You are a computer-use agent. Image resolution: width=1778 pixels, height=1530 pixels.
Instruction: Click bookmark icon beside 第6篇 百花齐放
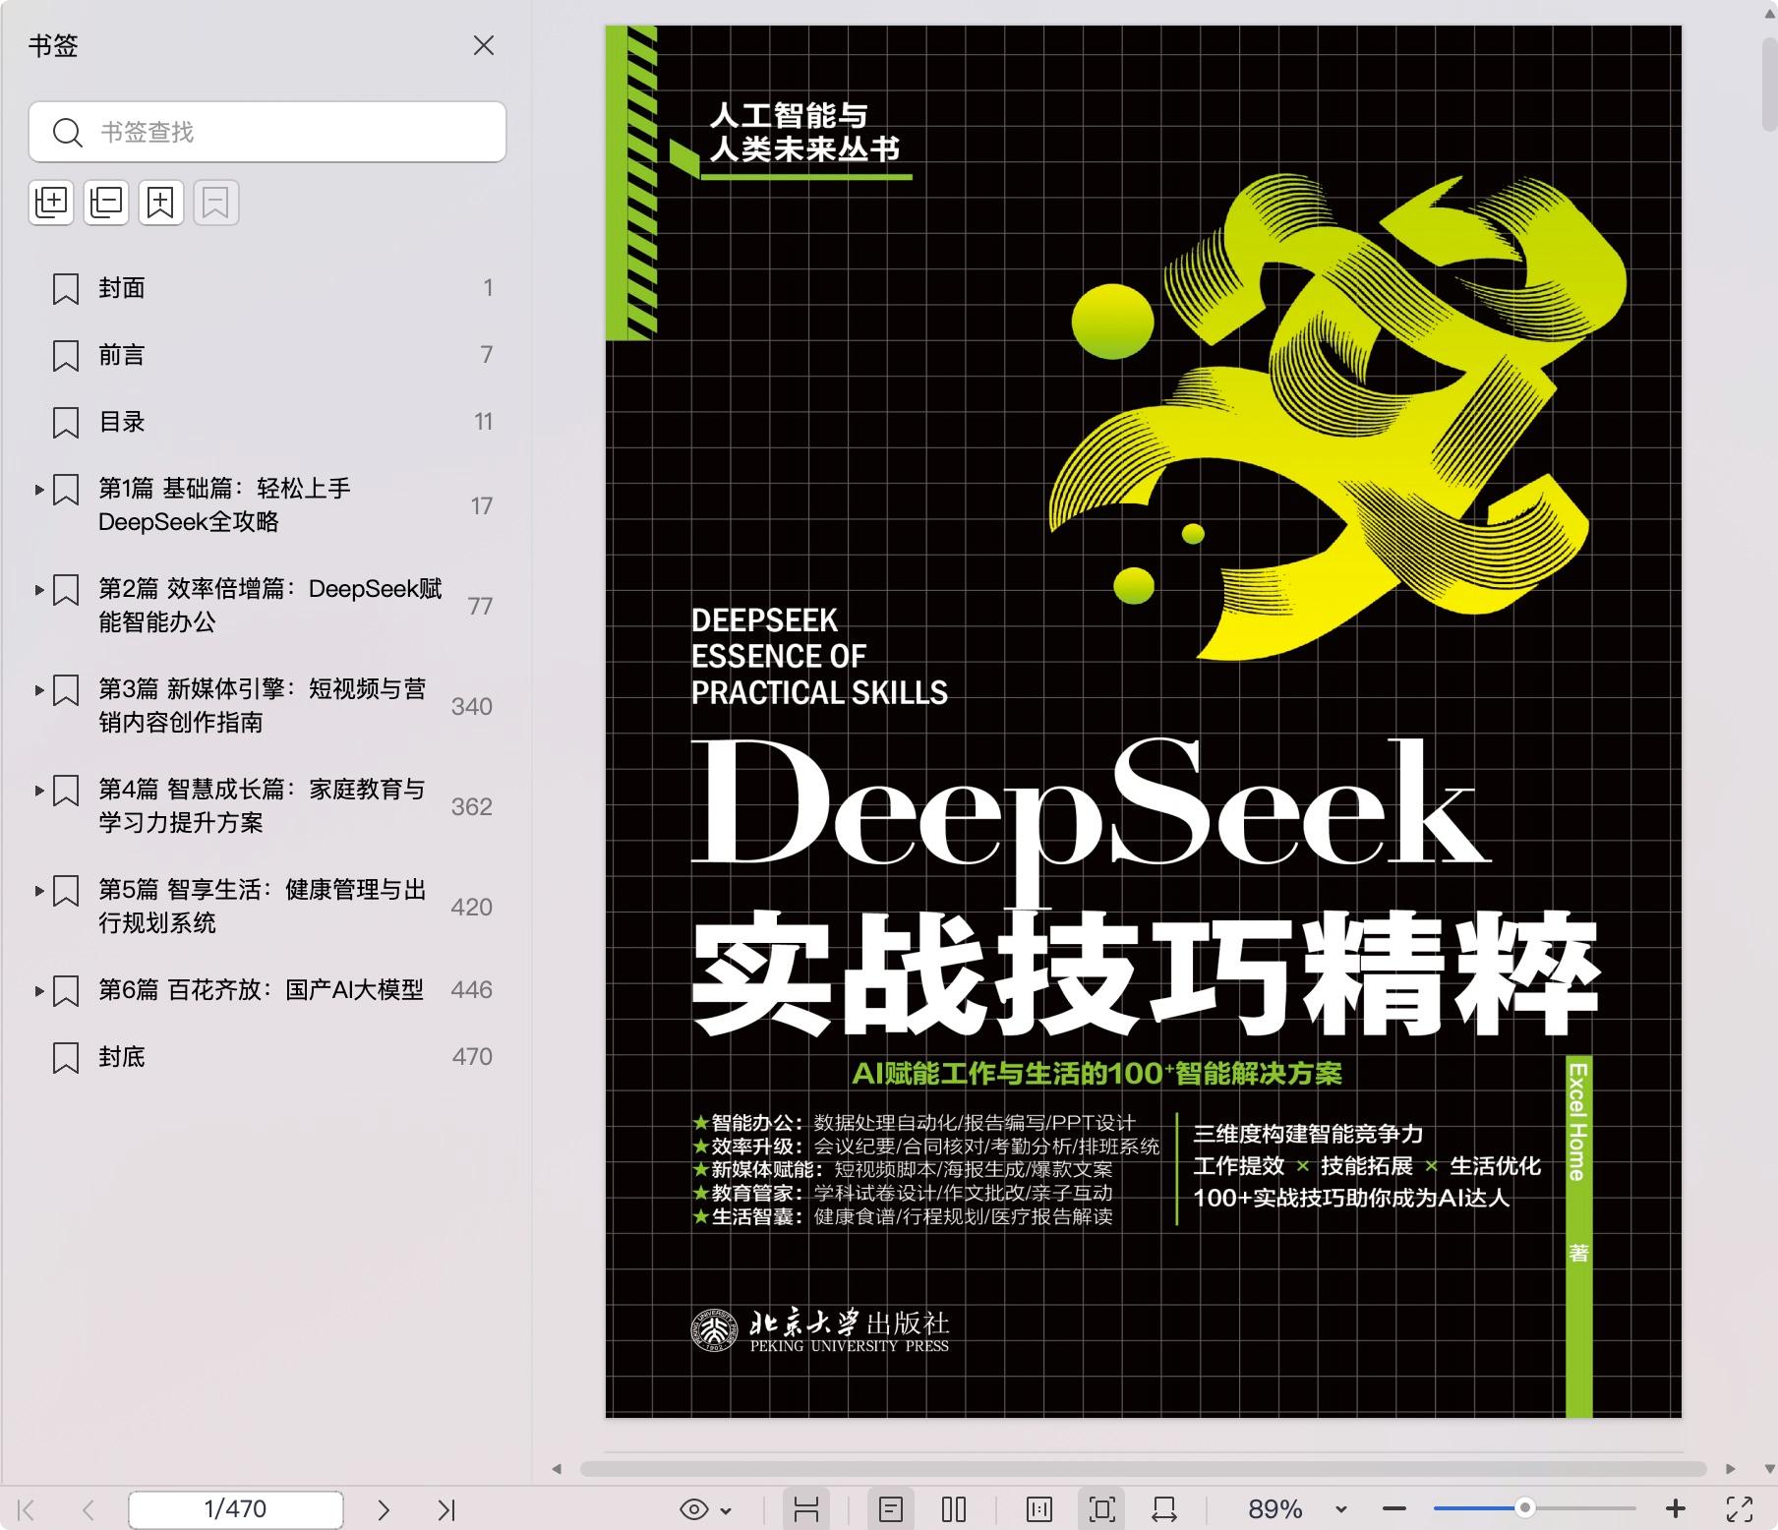pyautogui.click(x=66, y=990)
